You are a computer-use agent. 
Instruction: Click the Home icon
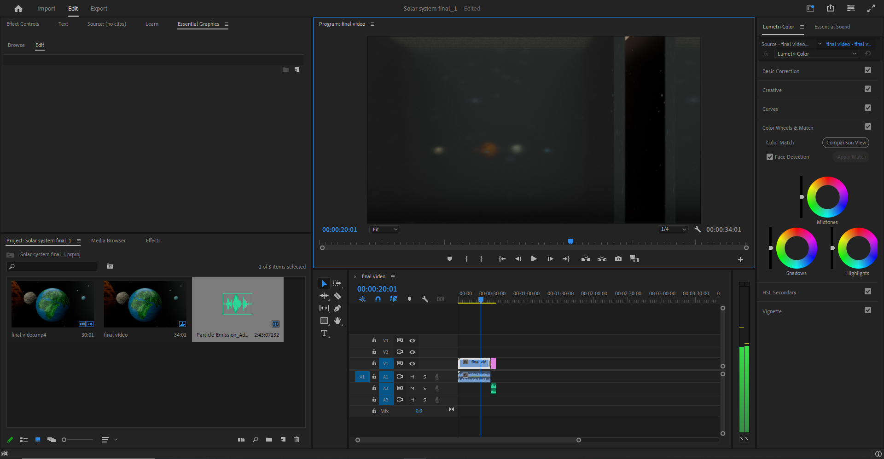(x=18, y=9)
